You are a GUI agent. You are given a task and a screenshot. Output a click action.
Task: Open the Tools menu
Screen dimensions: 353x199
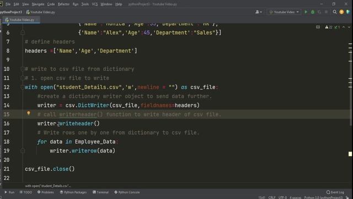85,4
